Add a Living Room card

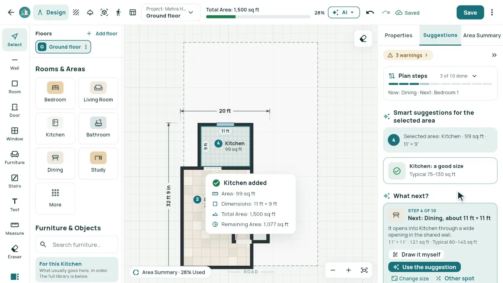tap(98, 93)
